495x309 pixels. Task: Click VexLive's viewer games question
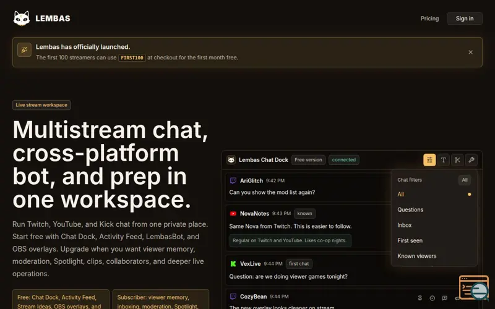(288, 276)
